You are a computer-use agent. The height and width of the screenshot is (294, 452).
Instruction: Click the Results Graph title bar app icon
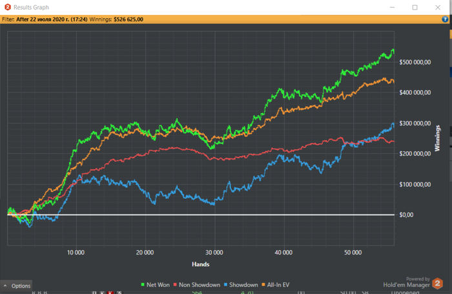pos(8,7)
